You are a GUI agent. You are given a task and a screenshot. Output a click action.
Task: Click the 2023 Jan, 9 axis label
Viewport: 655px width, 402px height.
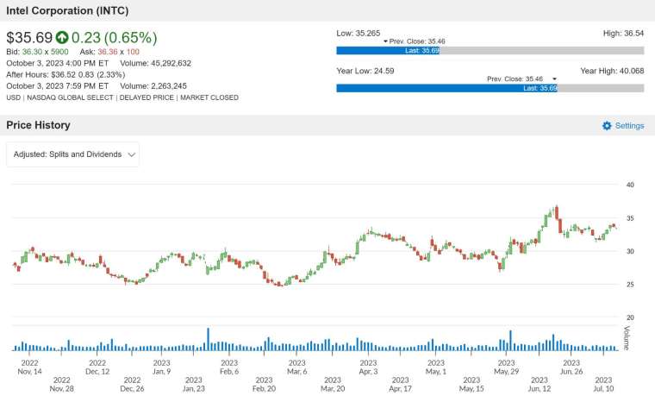pos(162,367)
